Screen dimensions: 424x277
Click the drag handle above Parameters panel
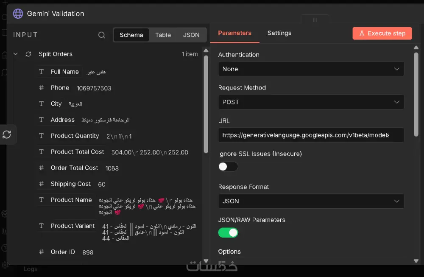click(315, 20)
